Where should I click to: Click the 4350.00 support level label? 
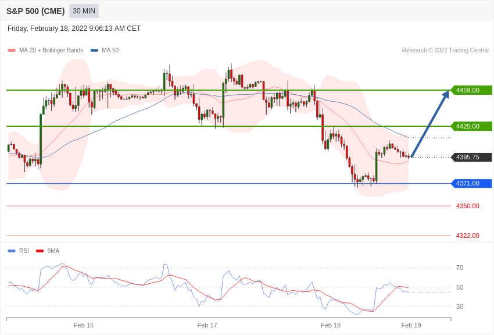click(x=468, y=206)
